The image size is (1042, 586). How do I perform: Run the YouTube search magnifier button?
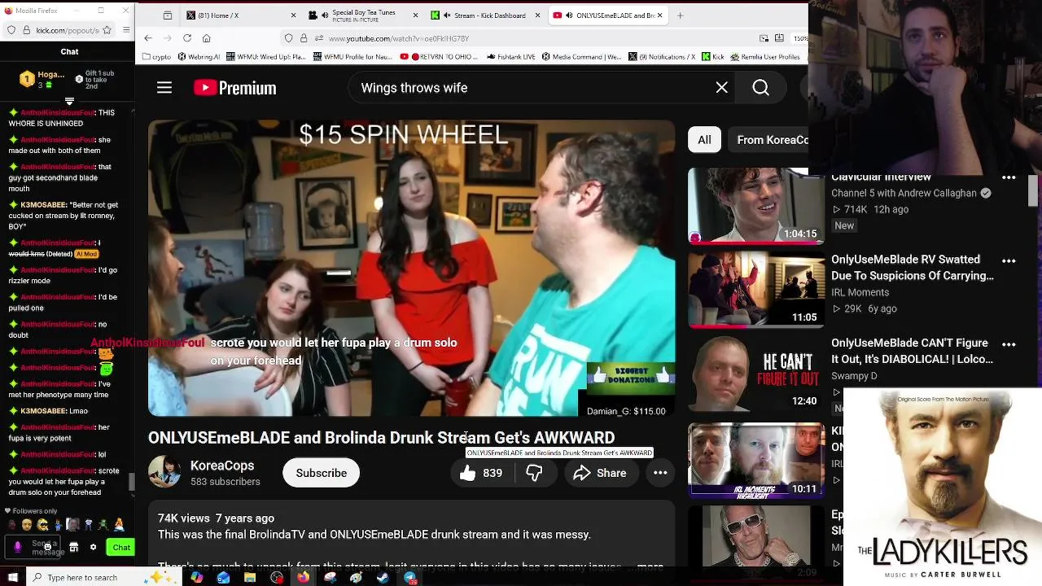point(760,88)
